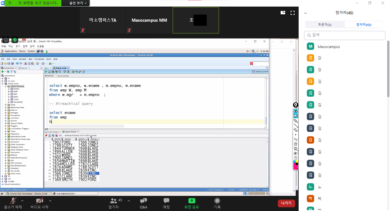Collapse the 참가자 panel chevron
Viewport: 390px width, 211px height.
(x=305, y=13)
